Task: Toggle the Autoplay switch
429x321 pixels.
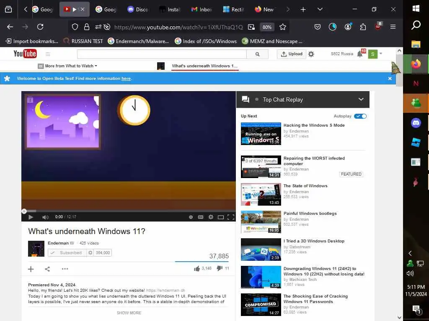Action: [x=360, y=116]
